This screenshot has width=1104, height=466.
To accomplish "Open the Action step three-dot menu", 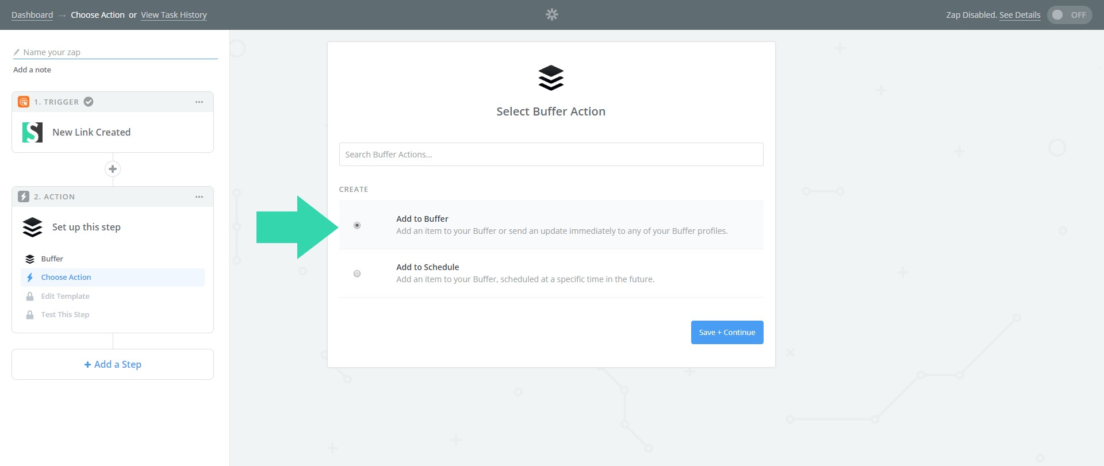I will [x=199, y=197].
